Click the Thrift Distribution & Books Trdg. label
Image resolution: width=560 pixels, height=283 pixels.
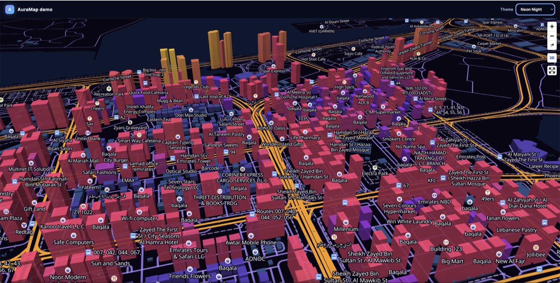point(220,200)
